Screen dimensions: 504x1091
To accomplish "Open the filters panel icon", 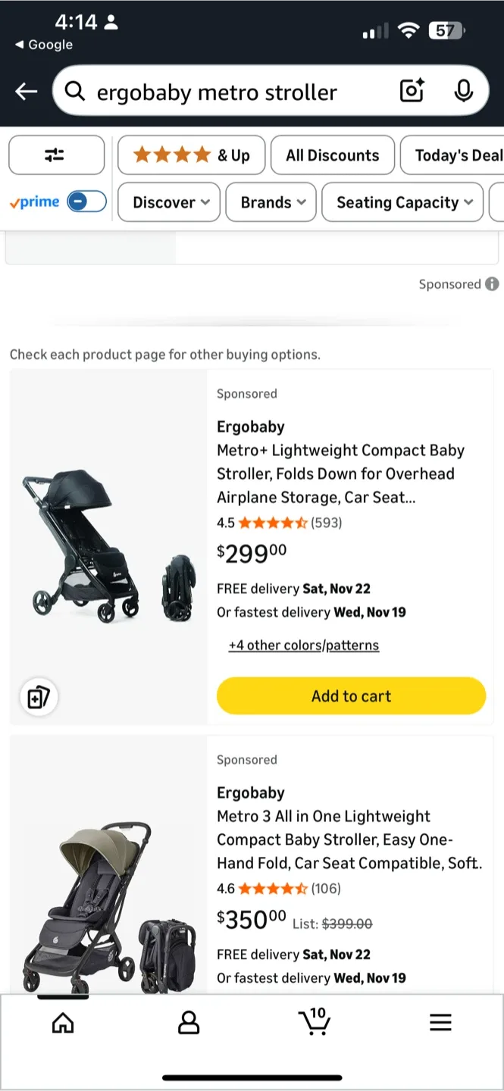I will (56, 155).
